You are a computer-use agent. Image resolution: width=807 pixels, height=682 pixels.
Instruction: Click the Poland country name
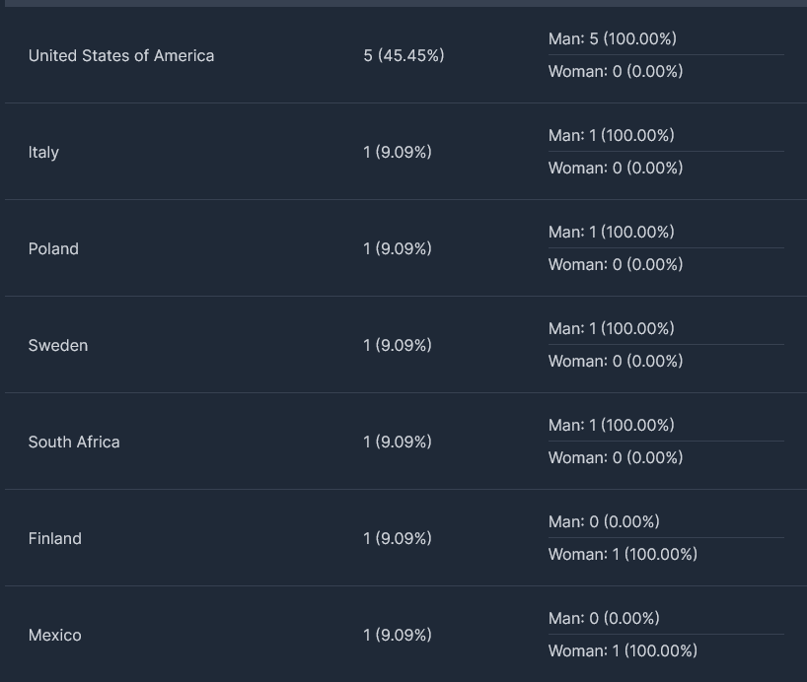tap(53, 249)
